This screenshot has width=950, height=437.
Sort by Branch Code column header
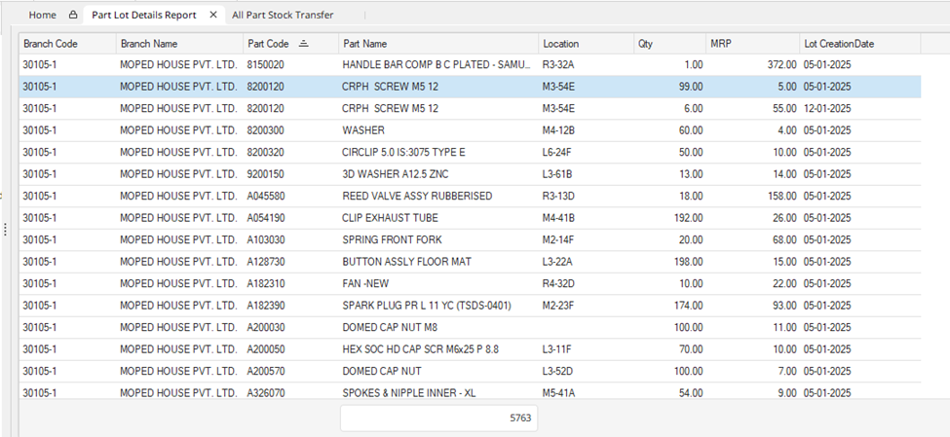[x=51, y=44]
